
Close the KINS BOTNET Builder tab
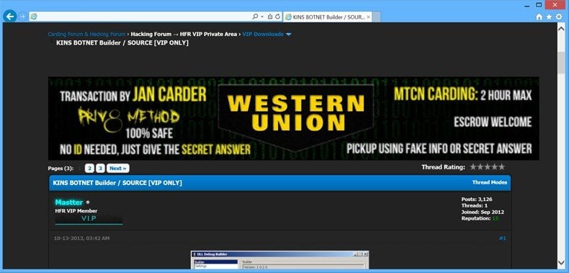[x=368, y=17]
